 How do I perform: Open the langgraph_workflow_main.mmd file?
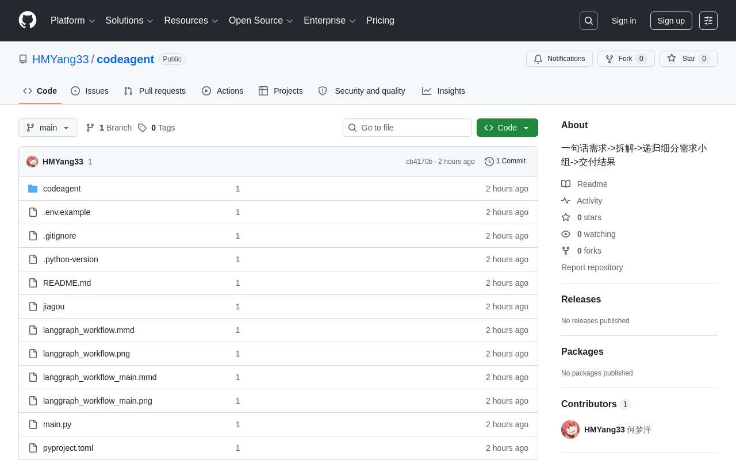(x=100, y=377)
